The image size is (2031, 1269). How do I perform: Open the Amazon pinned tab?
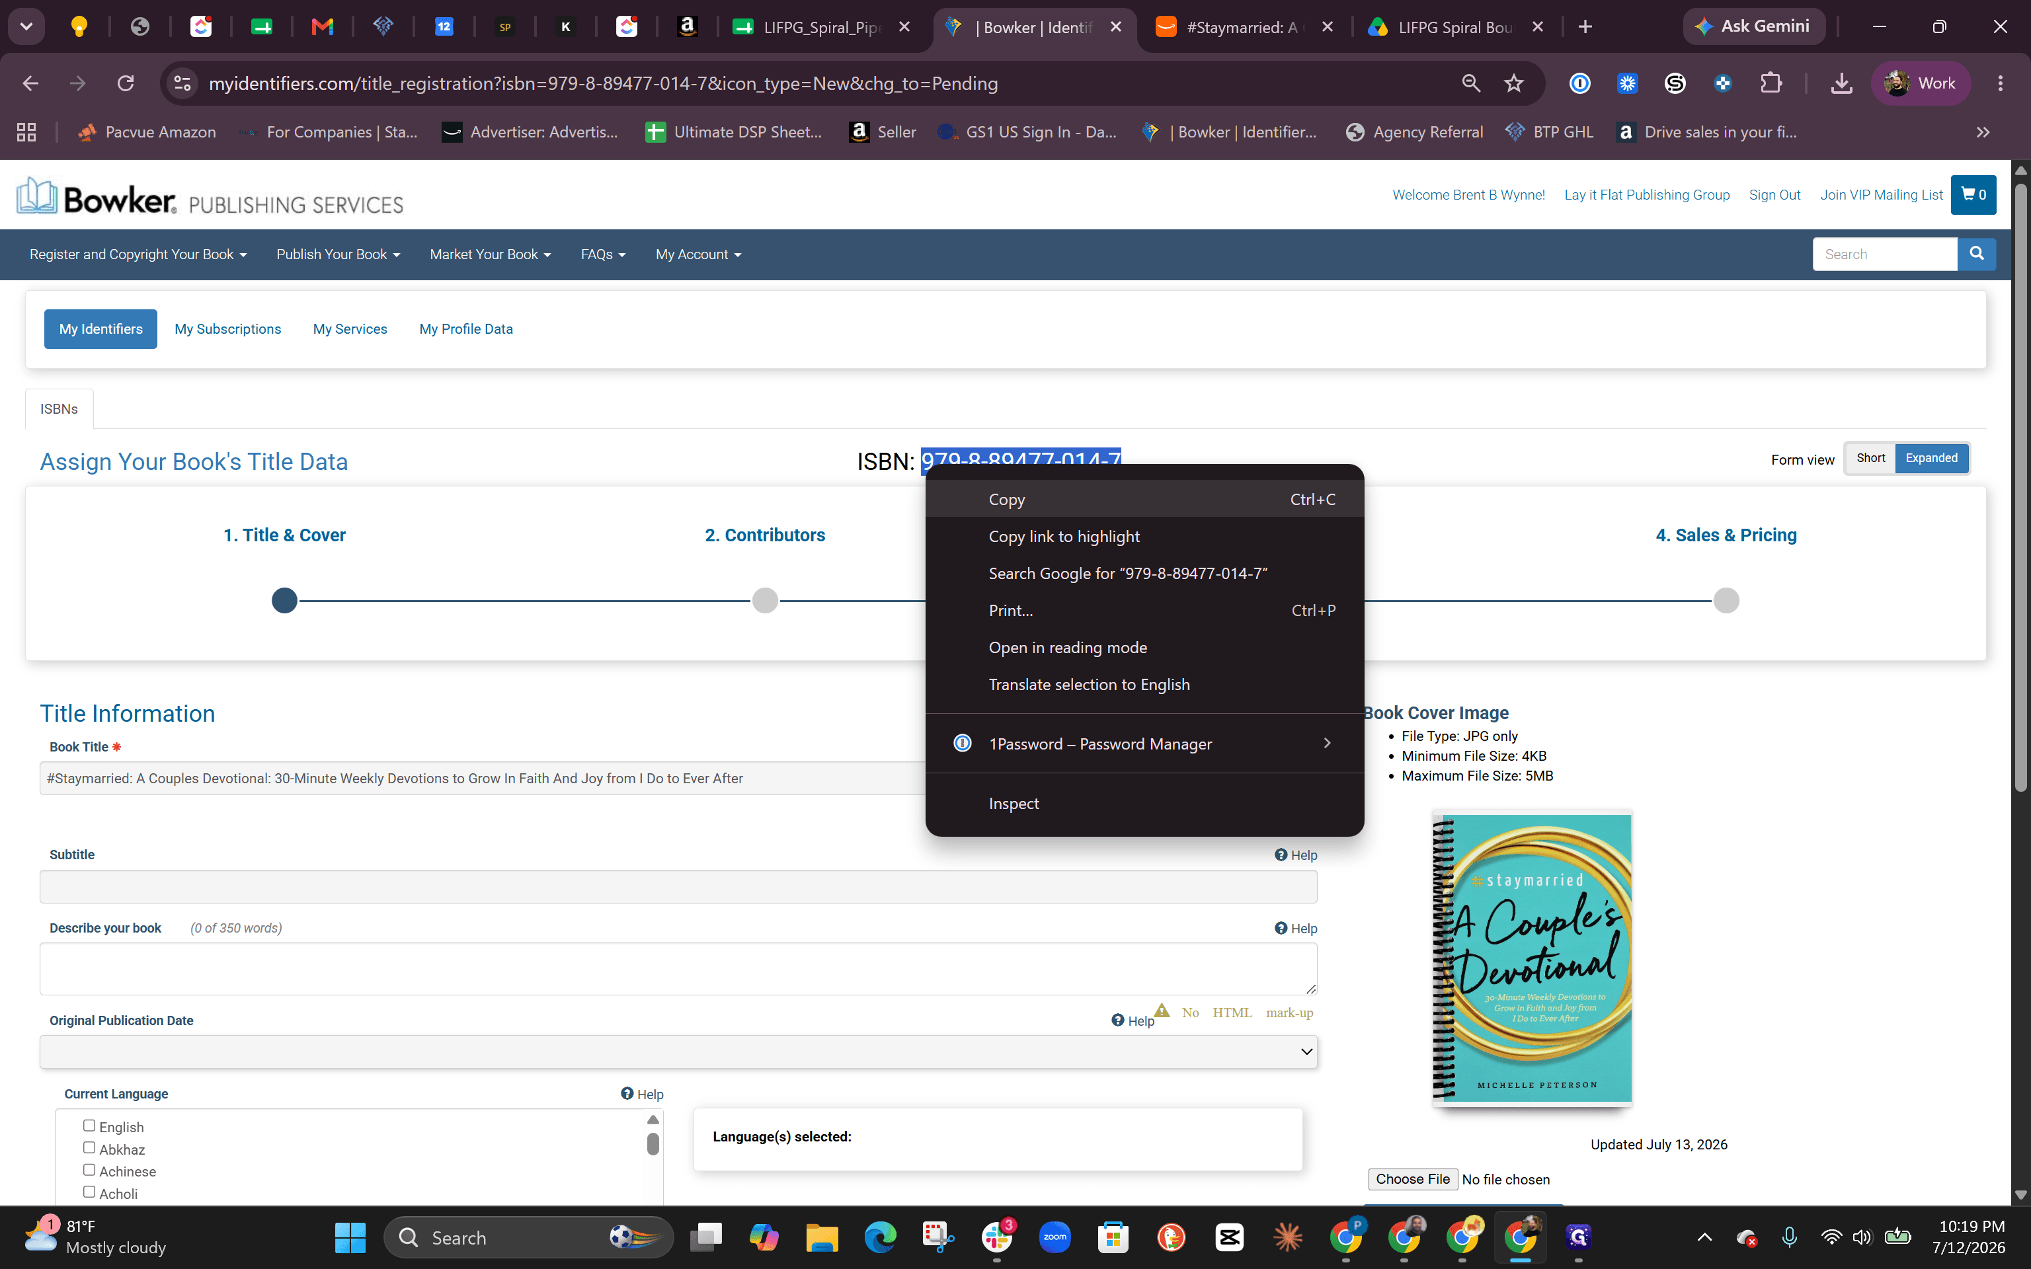click(x=688, y=27)
